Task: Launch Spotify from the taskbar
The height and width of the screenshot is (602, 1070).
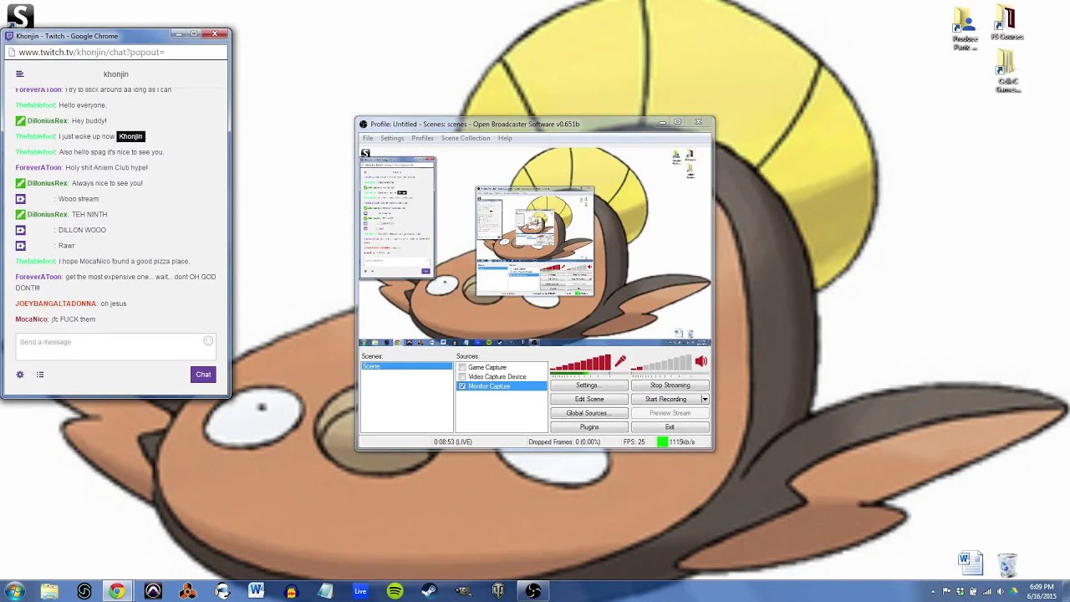Action: click(395, 591)
